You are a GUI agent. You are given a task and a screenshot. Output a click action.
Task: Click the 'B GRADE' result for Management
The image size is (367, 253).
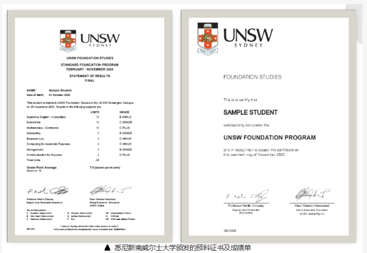(126, 150)
